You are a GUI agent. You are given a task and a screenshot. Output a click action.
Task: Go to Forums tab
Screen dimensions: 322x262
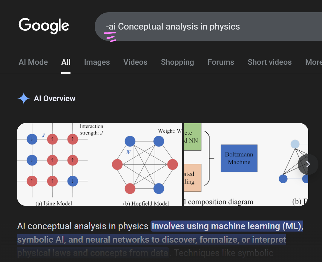(221, 62)
